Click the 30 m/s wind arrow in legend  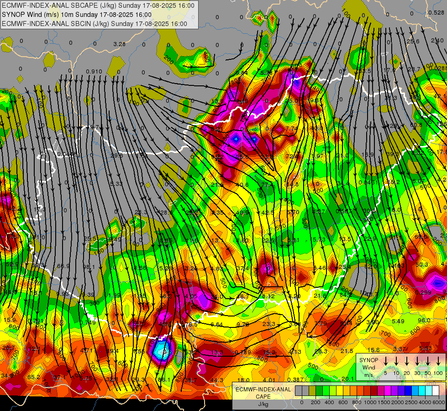[417, 361]
